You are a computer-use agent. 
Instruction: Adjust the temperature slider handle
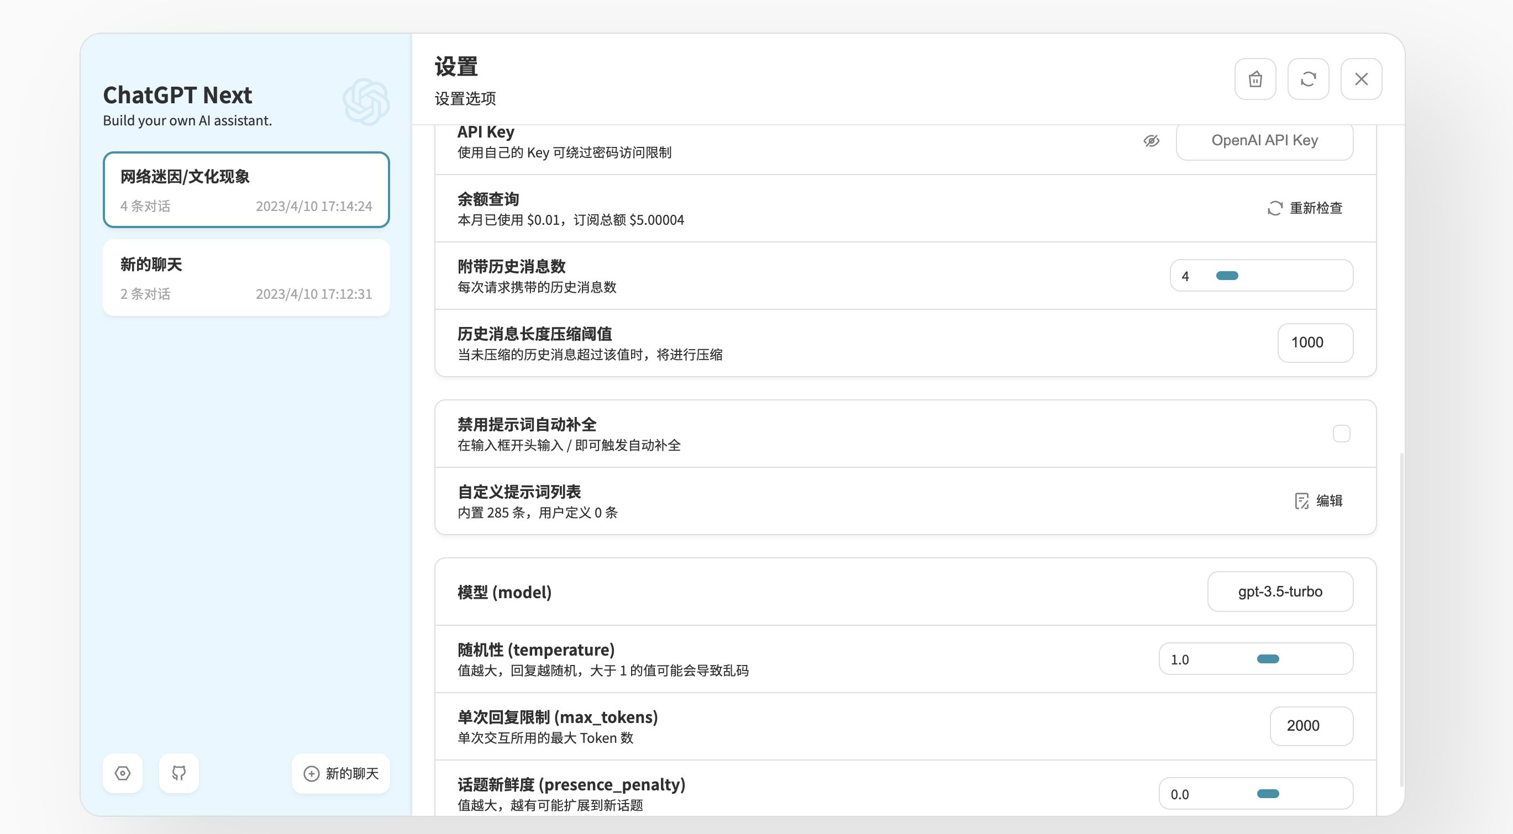pyautogui.click(x=1268, y=659)
